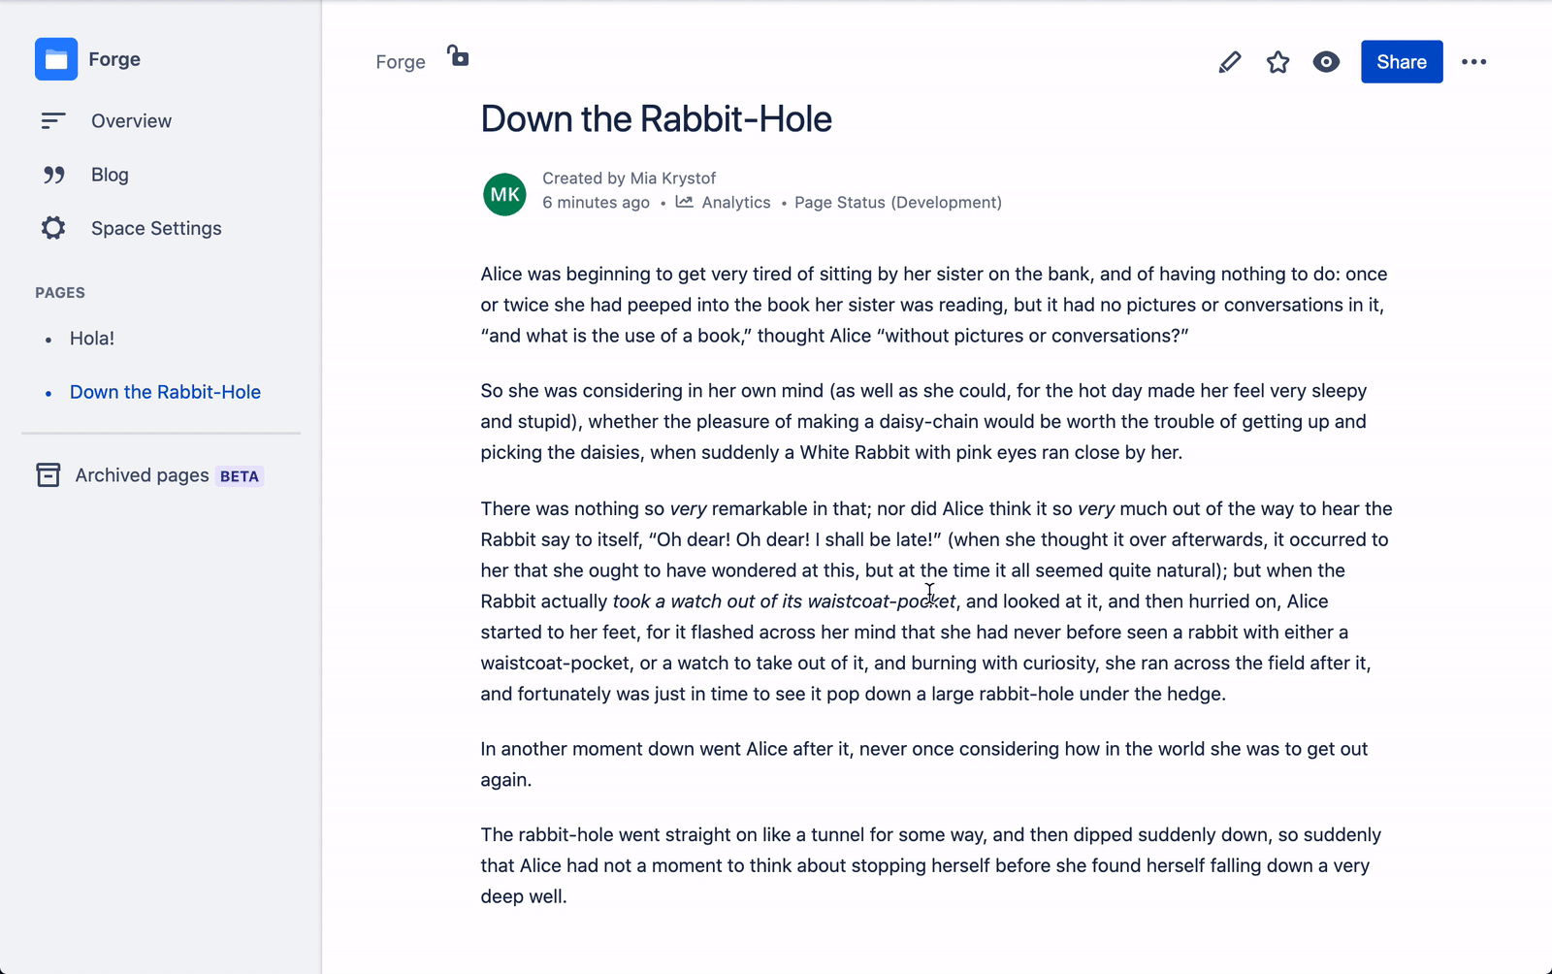The height and width of the screenshot is (974, 1552).
Task: Select the Hola! page
Action: click(91, 338)
